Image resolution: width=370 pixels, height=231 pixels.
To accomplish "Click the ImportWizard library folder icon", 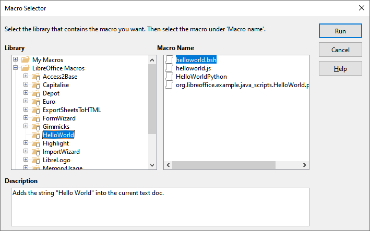I will coord(36,152).
